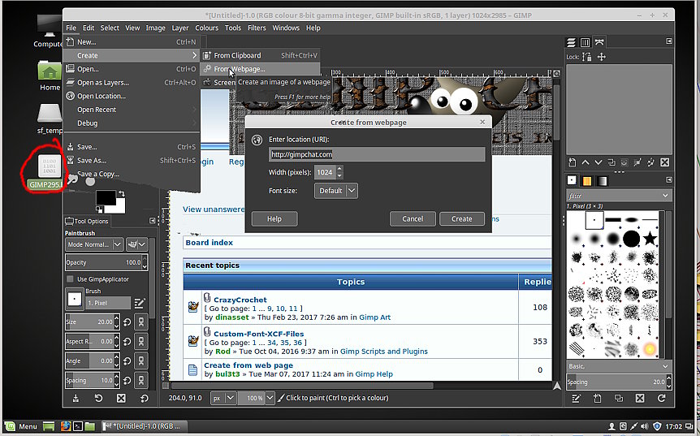Switch to the Layers dock tab

point(571,42)
